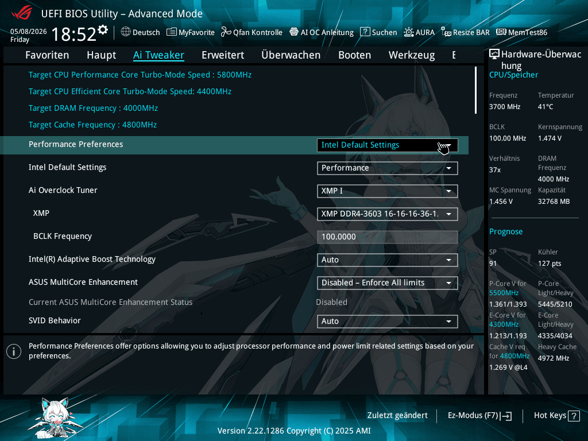Click Kernspannung 1.474 V value
This screenshot has height=441, width=588.
click(x=550, y=138)
